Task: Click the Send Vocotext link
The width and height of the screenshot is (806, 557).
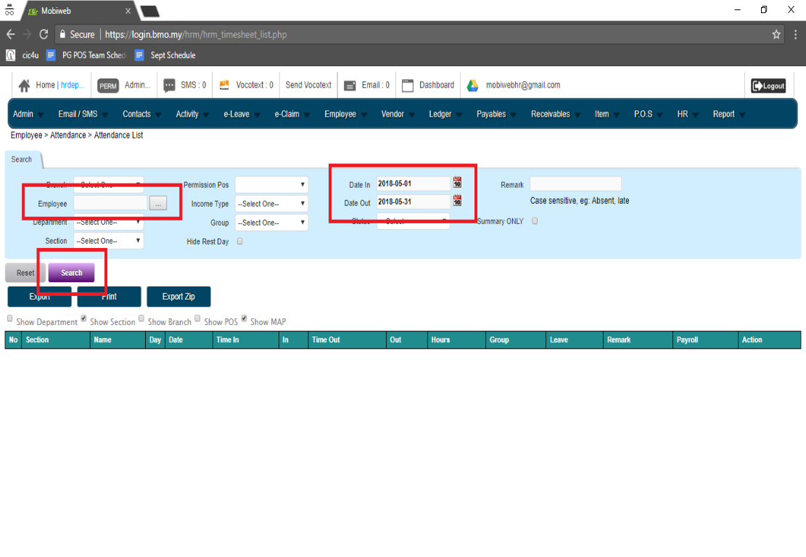Action: [x=308, y=85]
